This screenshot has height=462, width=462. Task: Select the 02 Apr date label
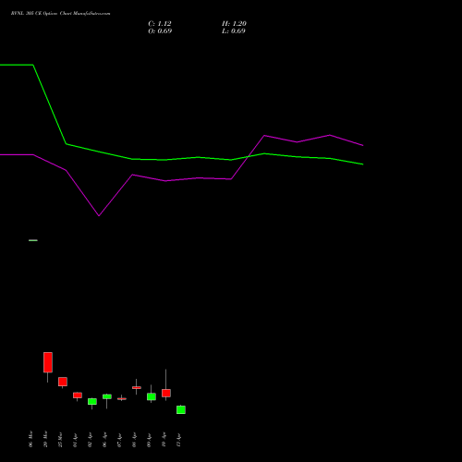coord(90,440)
